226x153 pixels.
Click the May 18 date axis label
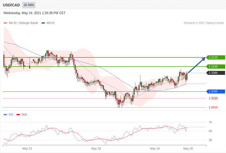pos(96,148)
